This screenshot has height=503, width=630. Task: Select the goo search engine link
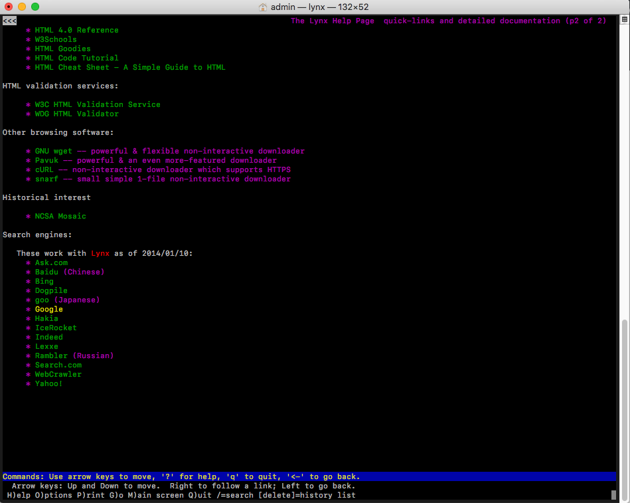pyautogui.click(x=42, y=300)
